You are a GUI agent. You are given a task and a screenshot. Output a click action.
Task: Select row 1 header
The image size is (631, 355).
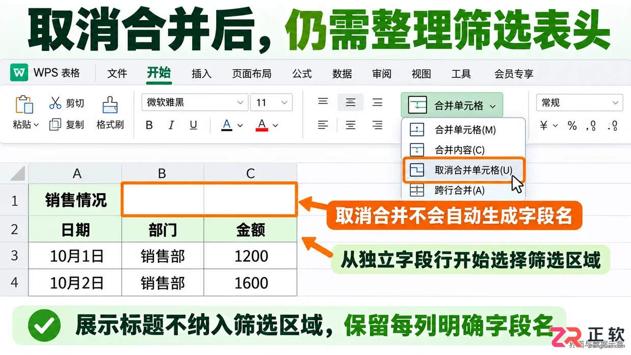pos(14,201)
